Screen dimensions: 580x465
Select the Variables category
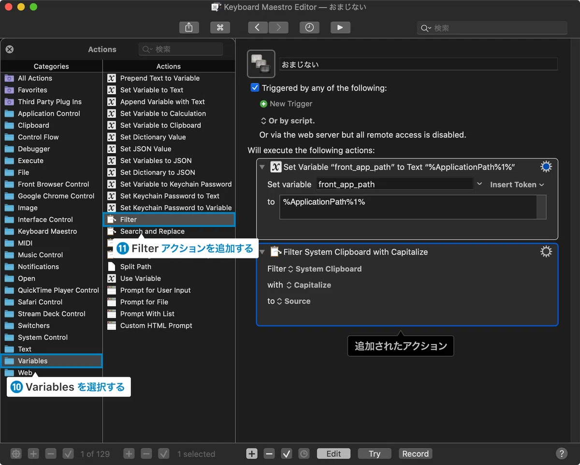click(51, 361)
